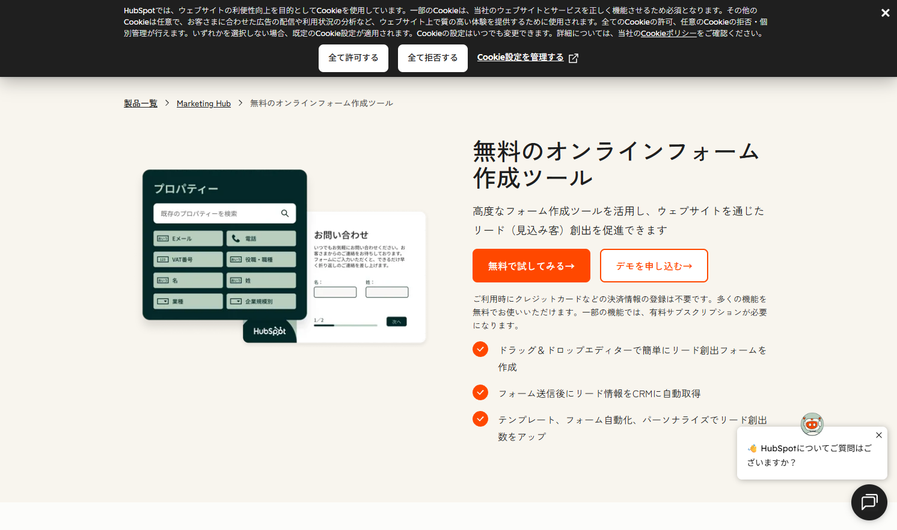The width and height of the screenshot is (897, 530).
Task: Click 全て拒否する cookie button
Action: pos(433,58)
